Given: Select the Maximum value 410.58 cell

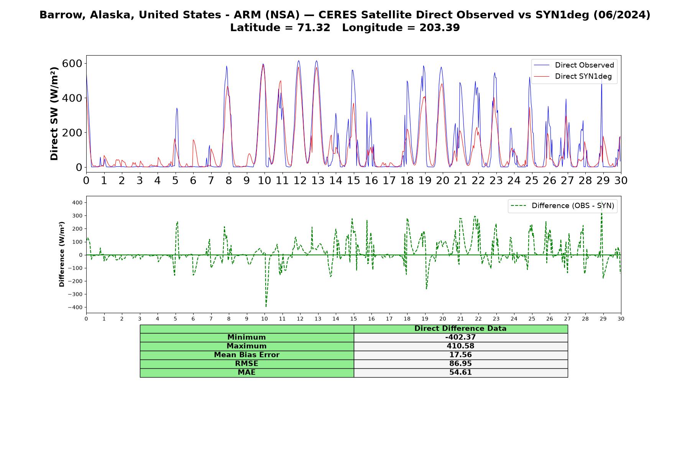Looking at the screenshot, I should click(x=460, y=346).
